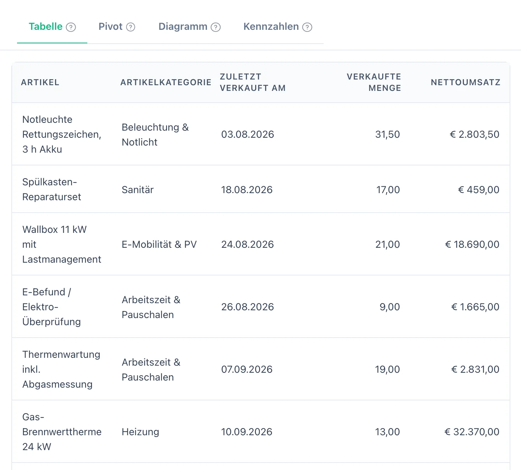The image size is (521, 470).
Task: Select Gas-Brennwerttherme 24 kW article
Action: coord(62,432)
